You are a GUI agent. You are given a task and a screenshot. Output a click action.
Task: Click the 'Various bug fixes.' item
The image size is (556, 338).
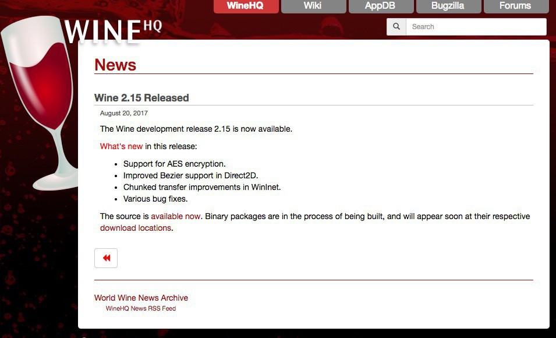155,199
